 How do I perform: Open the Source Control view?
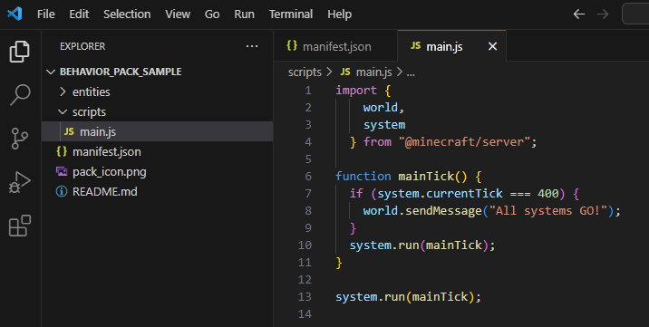pos(20,138)
